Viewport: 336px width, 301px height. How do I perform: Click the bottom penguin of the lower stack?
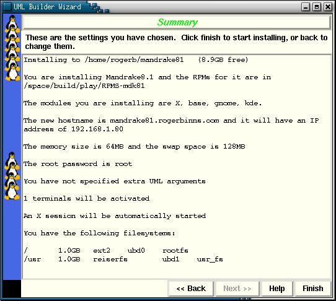point(12,191)
